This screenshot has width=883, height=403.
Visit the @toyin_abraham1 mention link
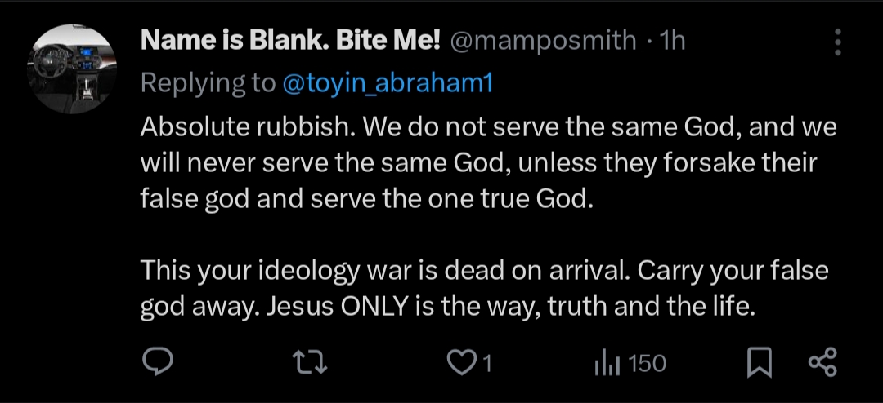[x=387, y=82]
